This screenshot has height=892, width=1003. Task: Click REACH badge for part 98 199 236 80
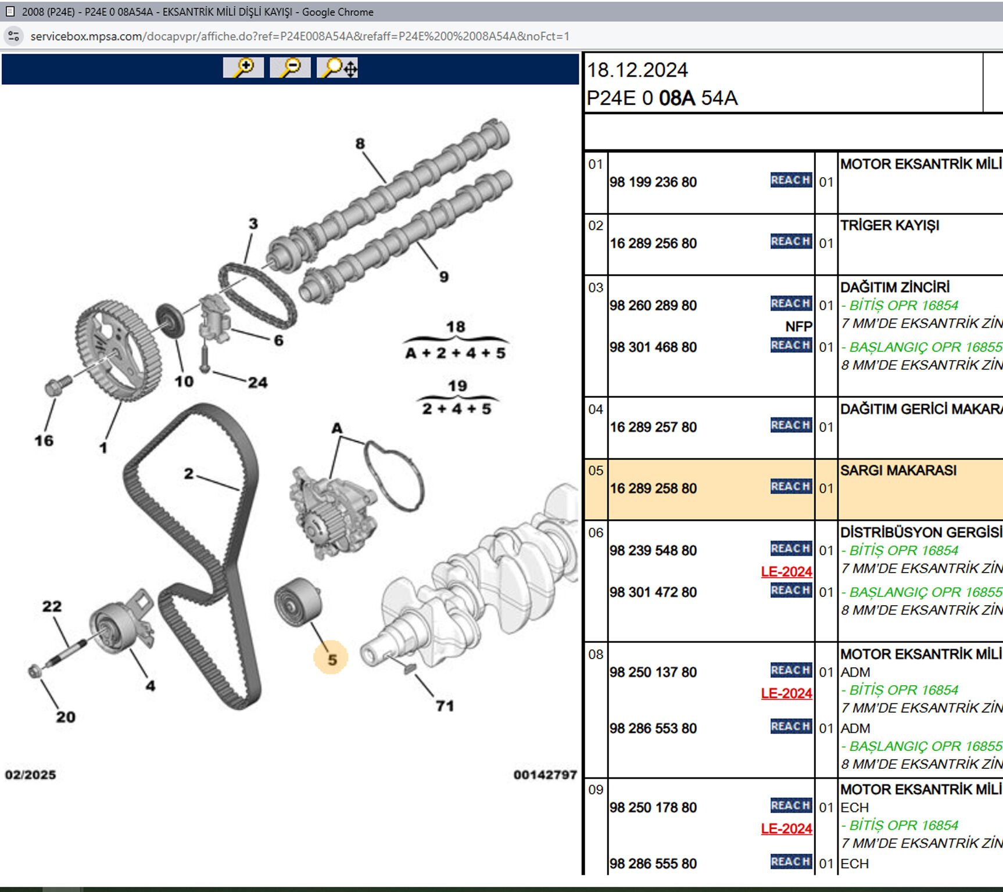790,180
